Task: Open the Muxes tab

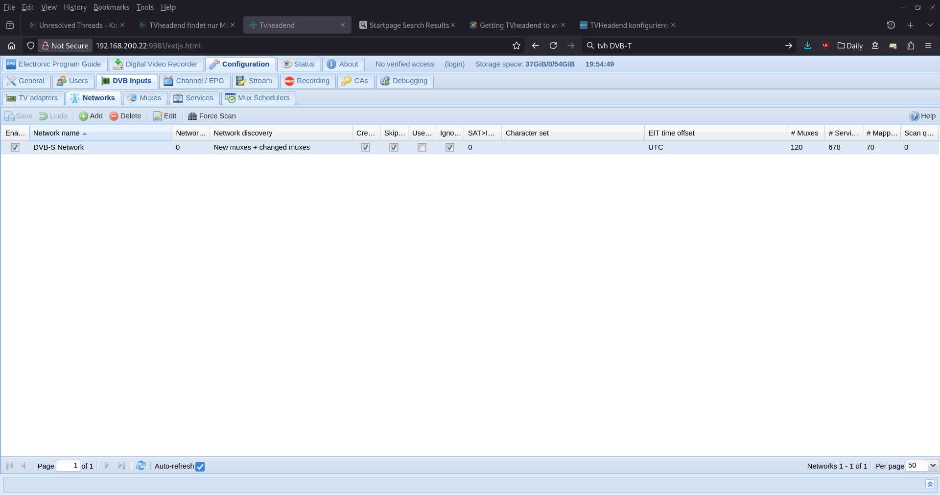Action: coord(145,98)
